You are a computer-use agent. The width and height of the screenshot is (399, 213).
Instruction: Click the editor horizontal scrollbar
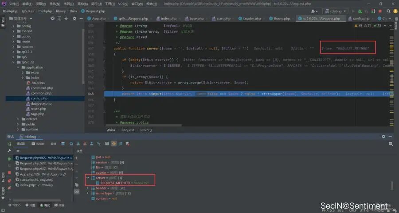click(x=143, y=125)
